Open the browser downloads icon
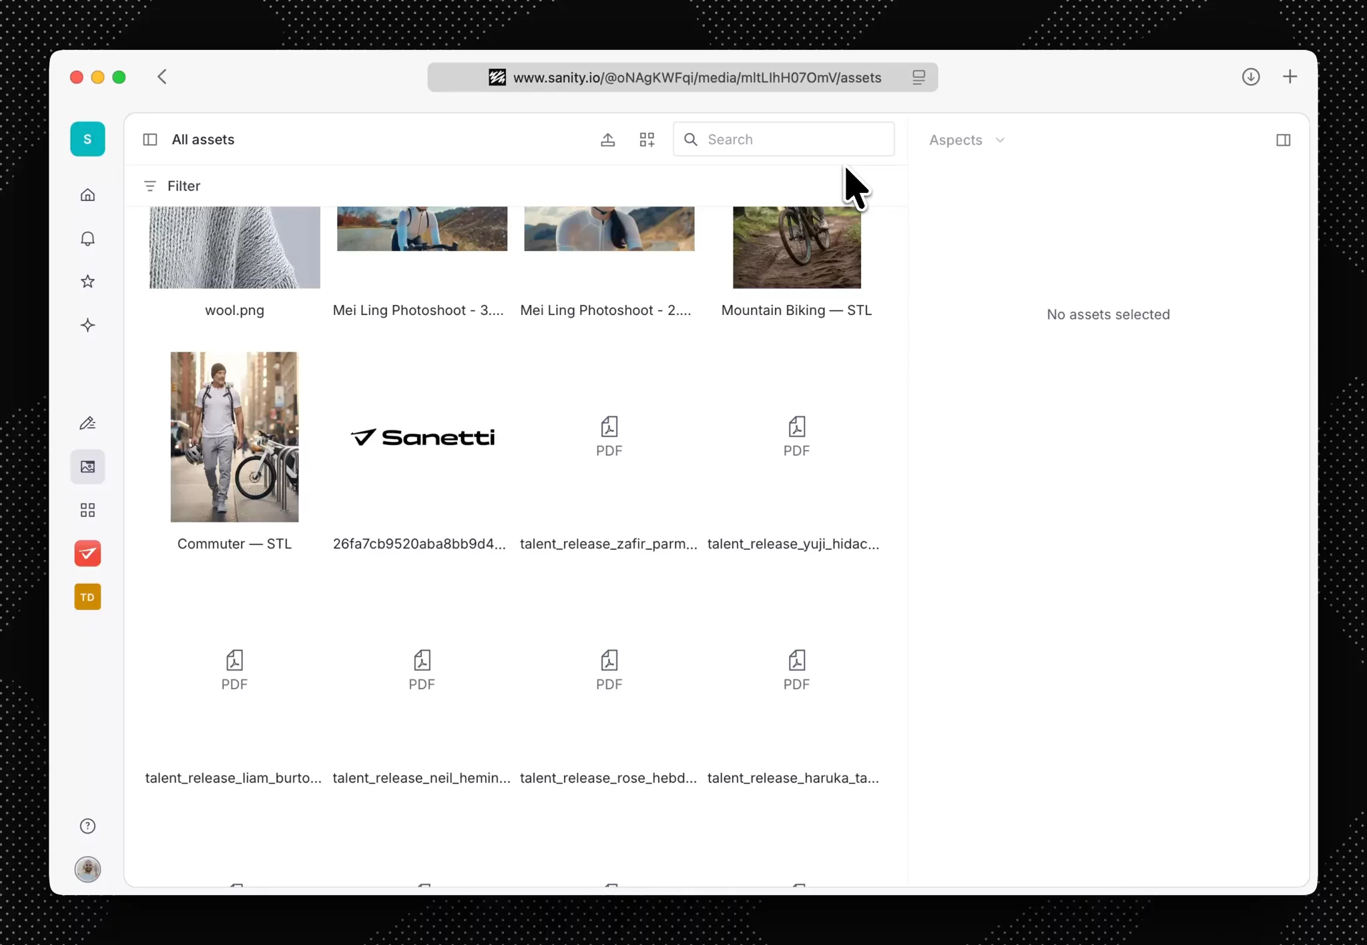This screenshot has width=1367, height=945. (x=1250, y=77)
